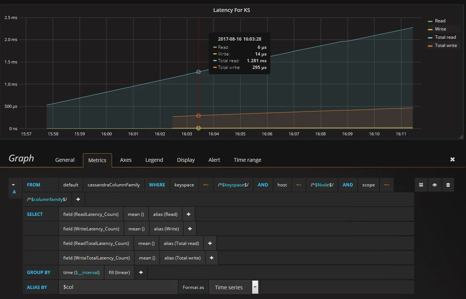Toggle the Total read legend entry
The width and height of the screenshot is (466, 299).
[x=445, y=37]
